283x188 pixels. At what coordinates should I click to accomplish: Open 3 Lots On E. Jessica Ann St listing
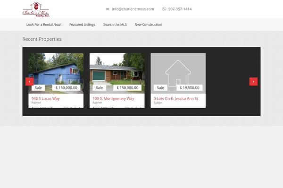tap(176, 98)
